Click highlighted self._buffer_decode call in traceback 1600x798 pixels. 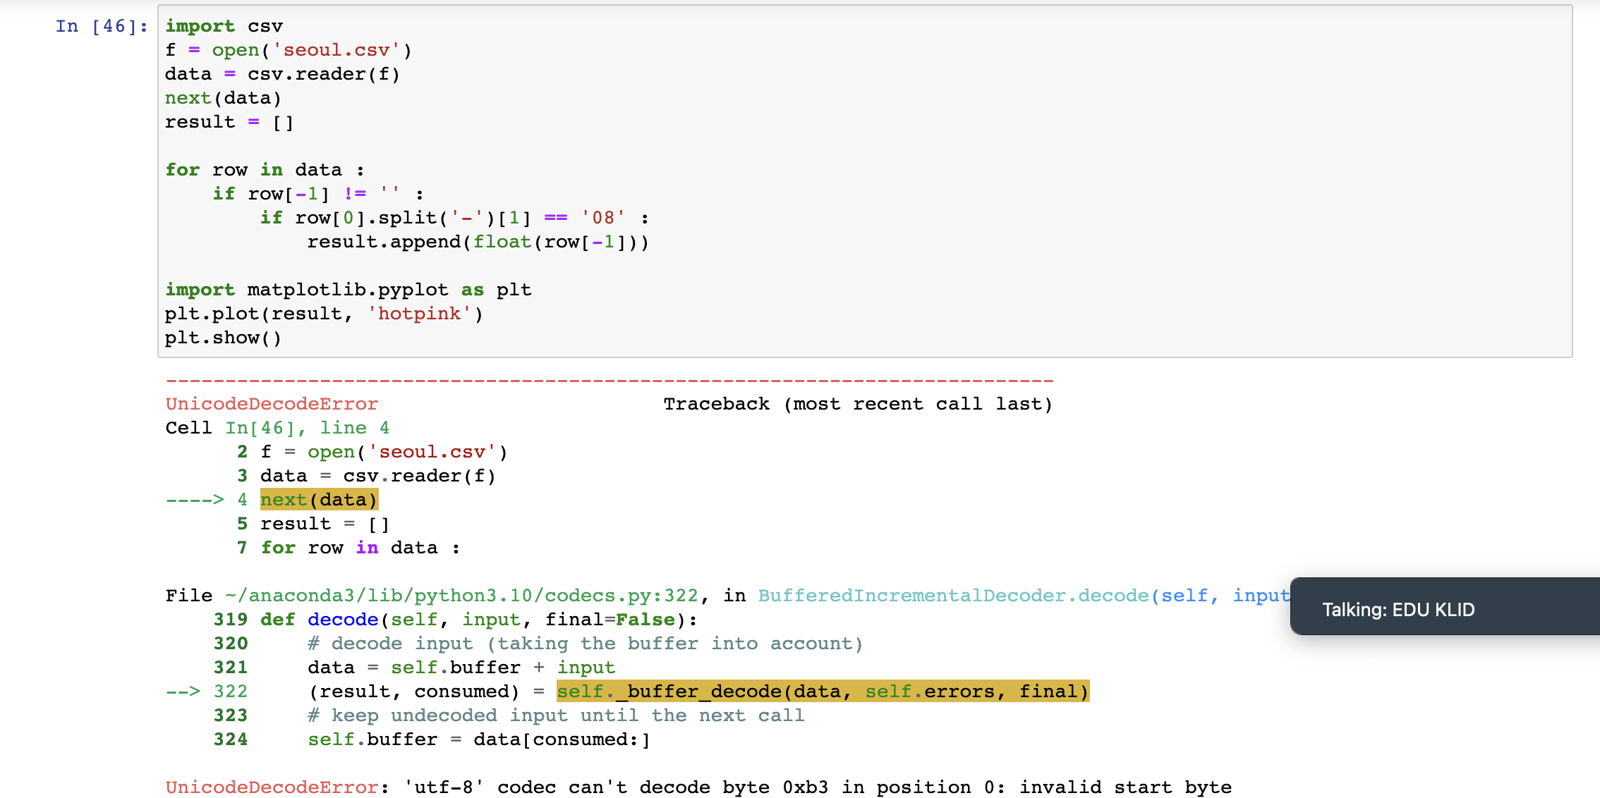[823, 692]
